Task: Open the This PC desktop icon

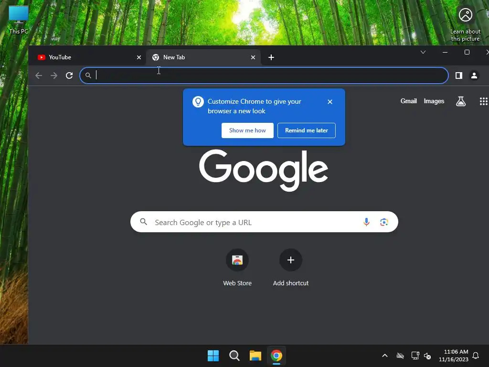Action: [x=19, y=20]
